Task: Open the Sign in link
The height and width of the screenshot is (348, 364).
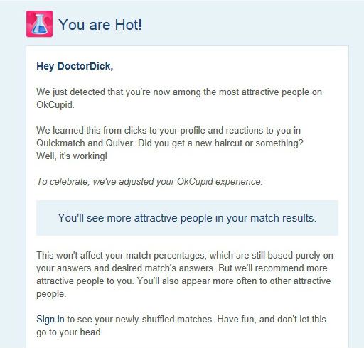Action: pos(50,320)
